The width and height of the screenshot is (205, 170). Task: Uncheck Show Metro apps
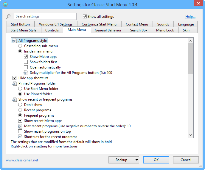[26, 57]
